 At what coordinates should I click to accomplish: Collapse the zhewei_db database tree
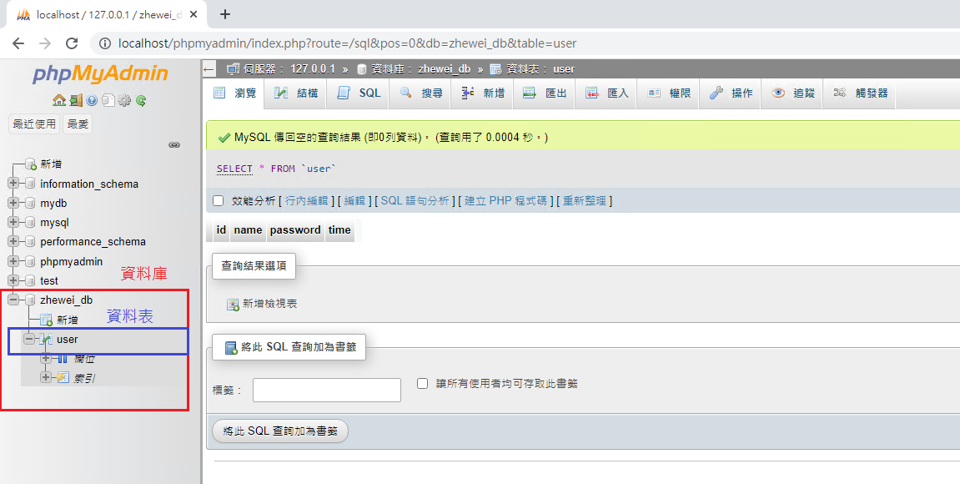pyautogui.click(x=13, y=300)
